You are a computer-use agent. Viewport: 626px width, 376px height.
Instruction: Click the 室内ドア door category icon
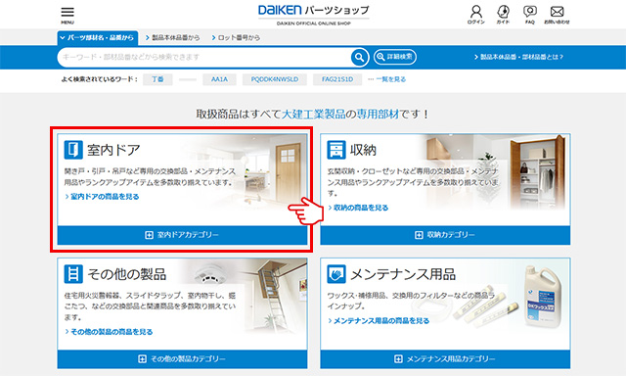point(73,150)
